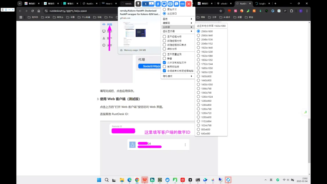The height and width of the screenshot is (184, 327).
Task: Open the ACM bookmarks folder
Action: (x=45, y=17)
